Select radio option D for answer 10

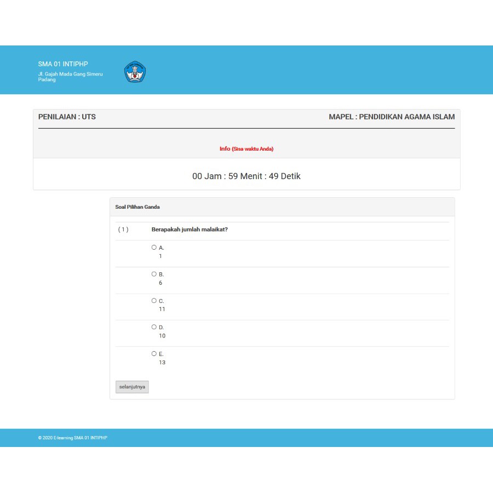153,326
